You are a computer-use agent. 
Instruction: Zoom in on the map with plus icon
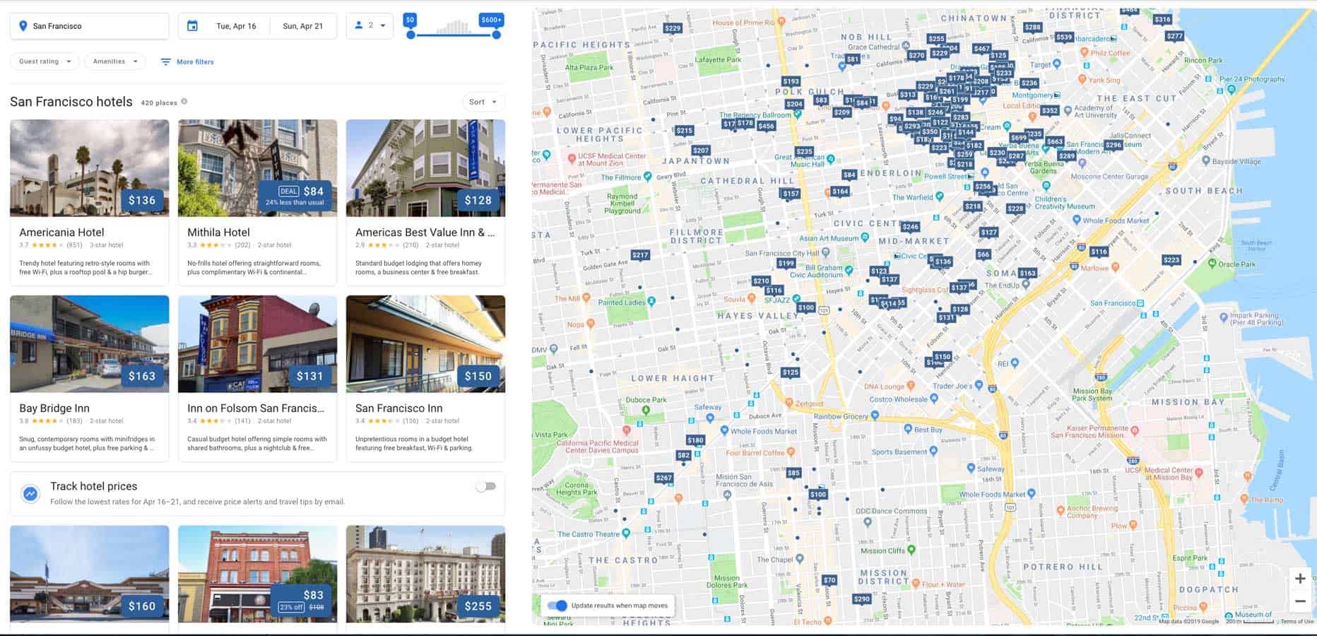1300,577
